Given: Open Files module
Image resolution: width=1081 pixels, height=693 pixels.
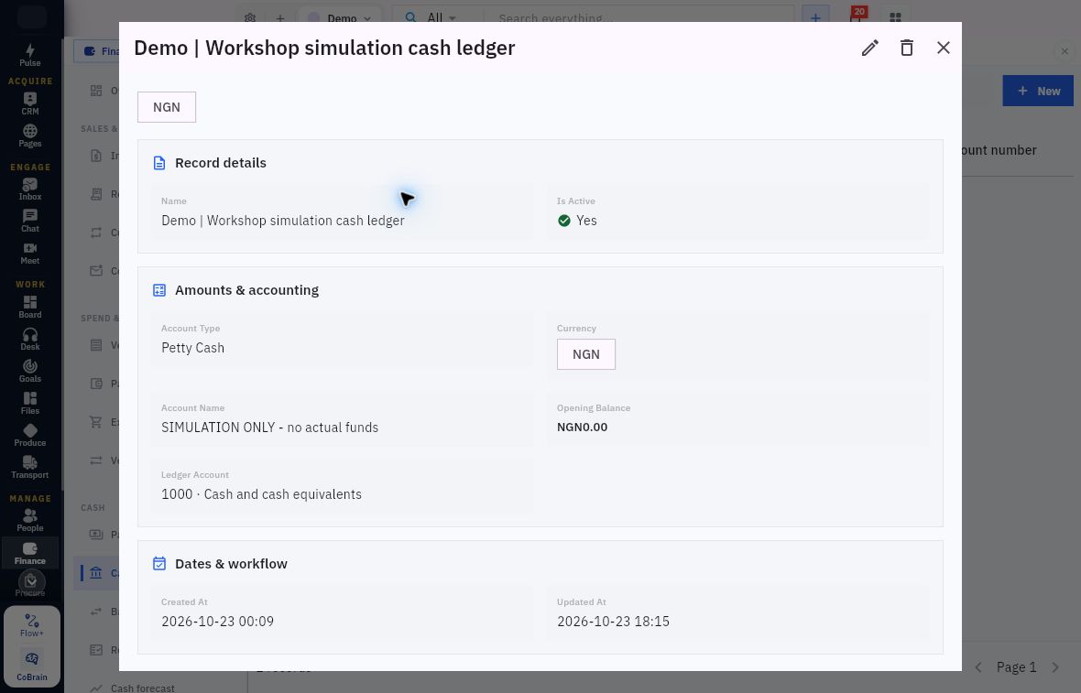Looking at the screenshot, I should (x=29, y=403).
